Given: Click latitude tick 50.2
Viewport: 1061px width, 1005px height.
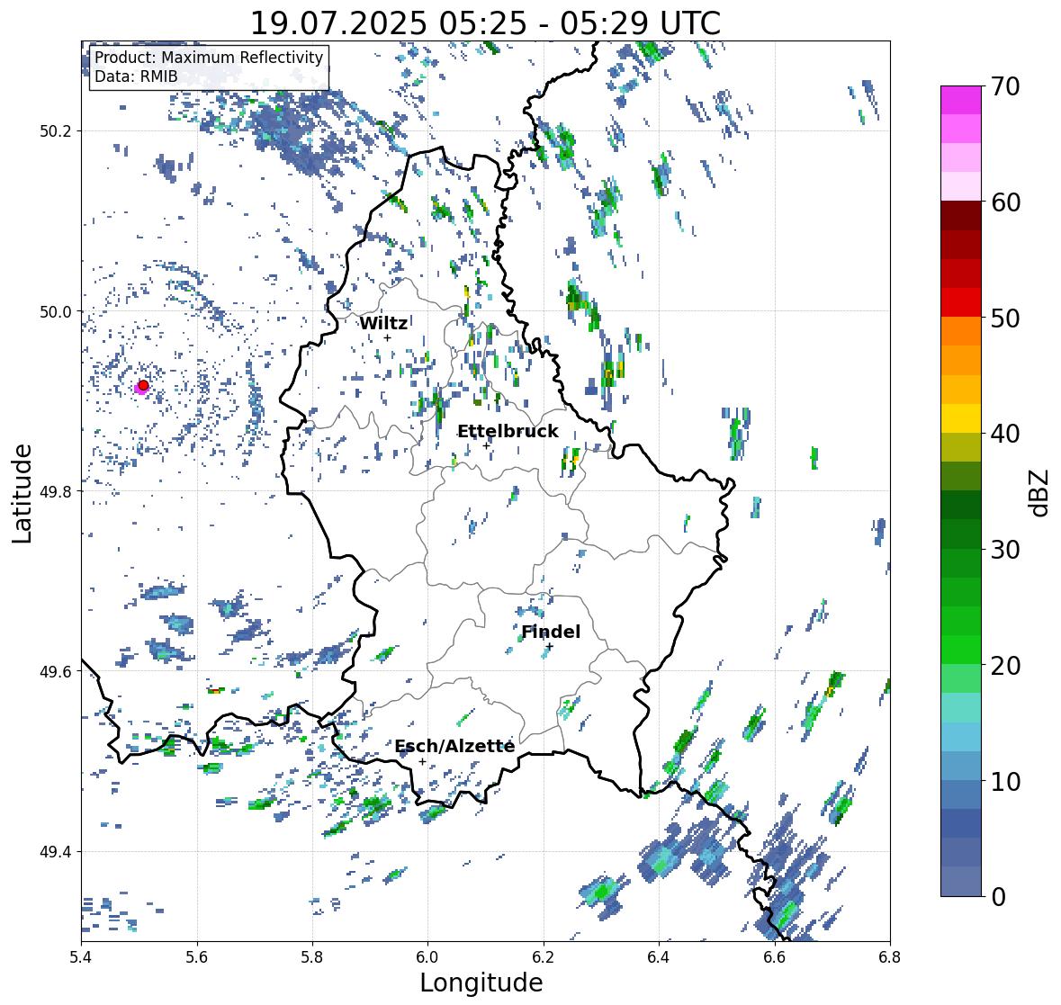Looking at the screenshot, I should coord(56,131).
